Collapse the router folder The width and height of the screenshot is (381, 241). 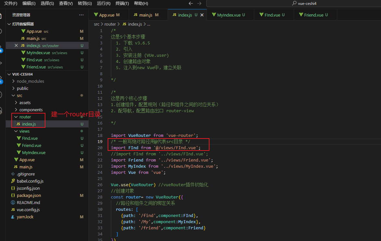[47, 117]
